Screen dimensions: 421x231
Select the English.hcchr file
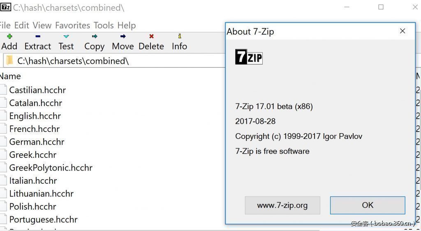(35, 116)
